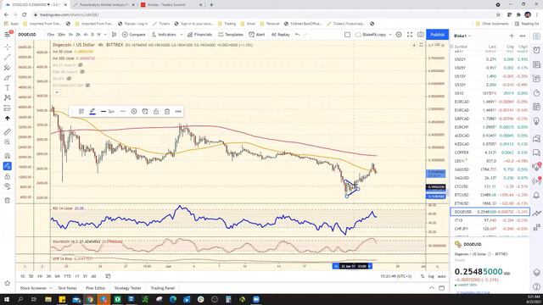Select the trend line drawing tool
The image size is (543, 305).
click(8, 57)
